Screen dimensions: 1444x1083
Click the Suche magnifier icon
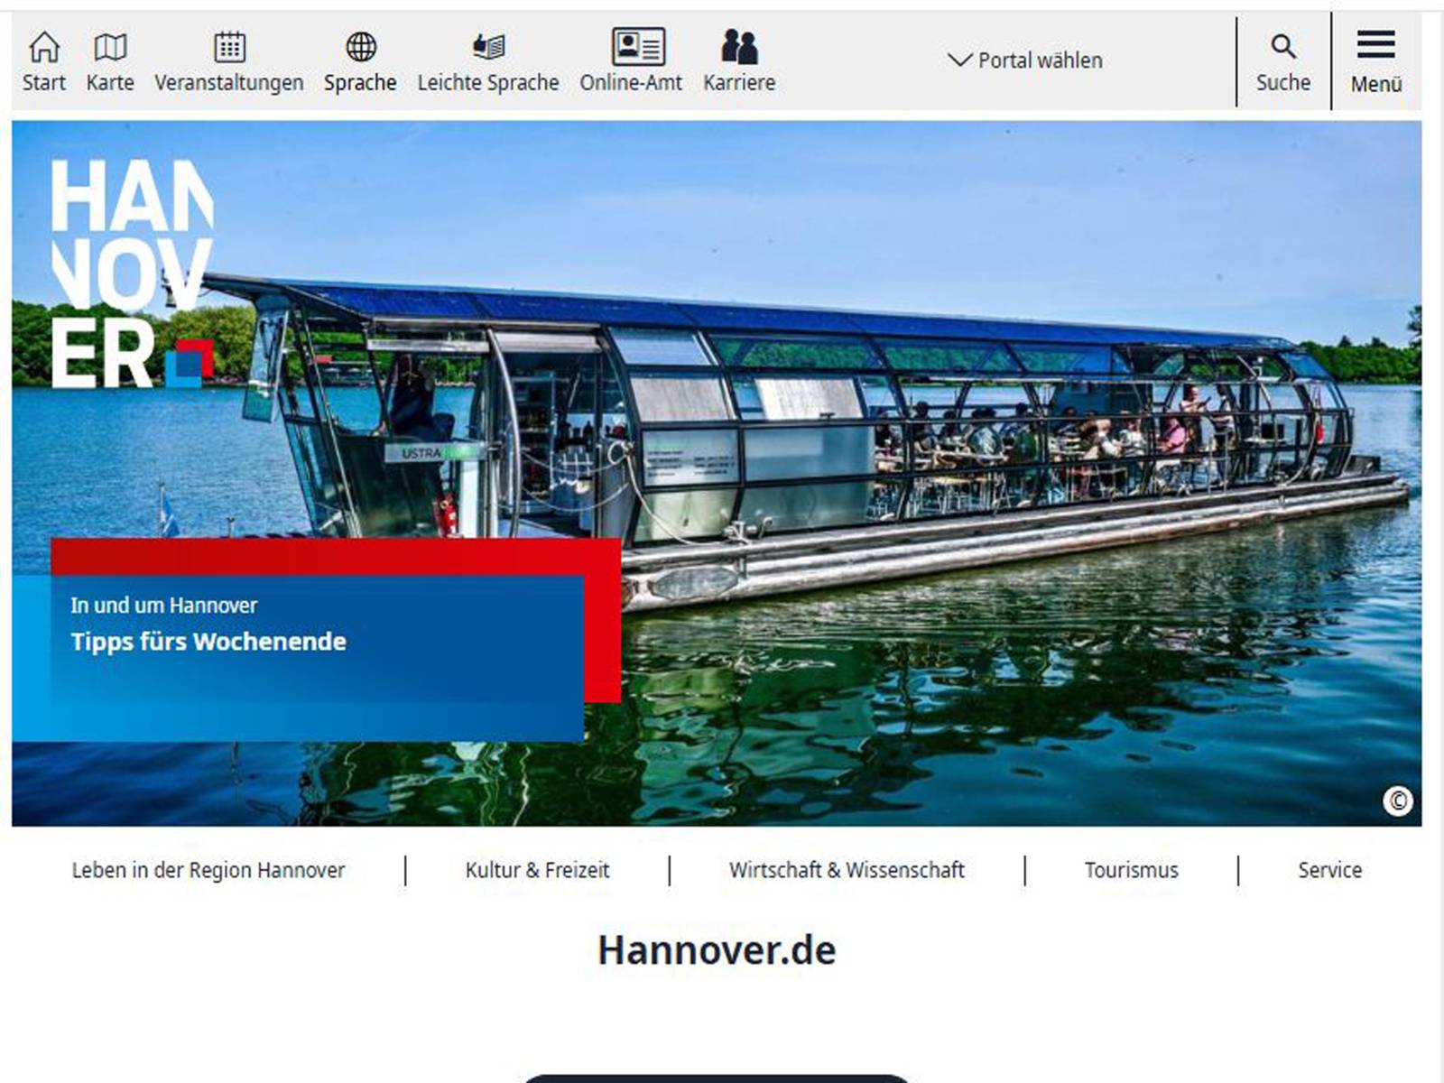1283,46
